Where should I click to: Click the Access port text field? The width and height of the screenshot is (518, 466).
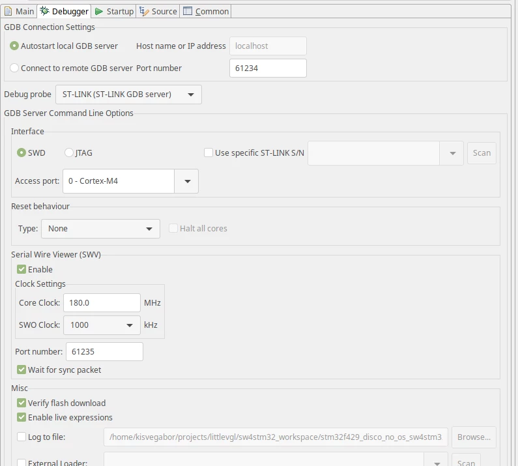click(x=119, y=181)
